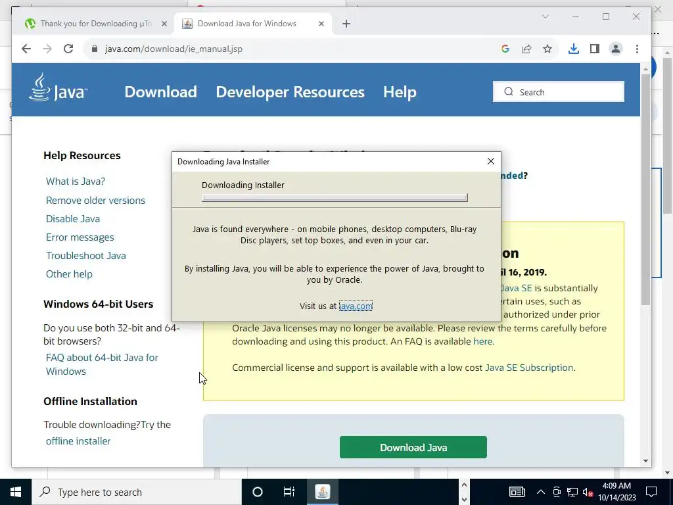The width and height of the screenshot is (673, 505).
Task: Open the Java SE Subscription link
Action: (529, 368)
